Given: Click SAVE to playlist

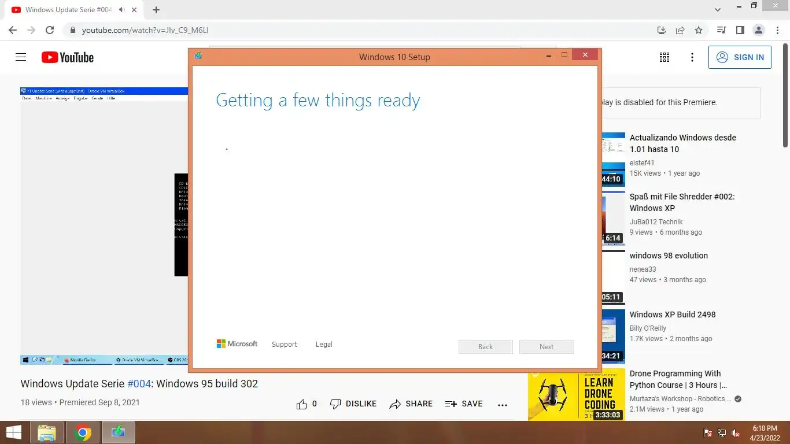Looking at the screenshot, I should point(464,404).
